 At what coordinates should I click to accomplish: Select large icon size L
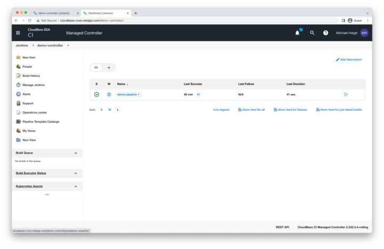(x=118, y=109)
